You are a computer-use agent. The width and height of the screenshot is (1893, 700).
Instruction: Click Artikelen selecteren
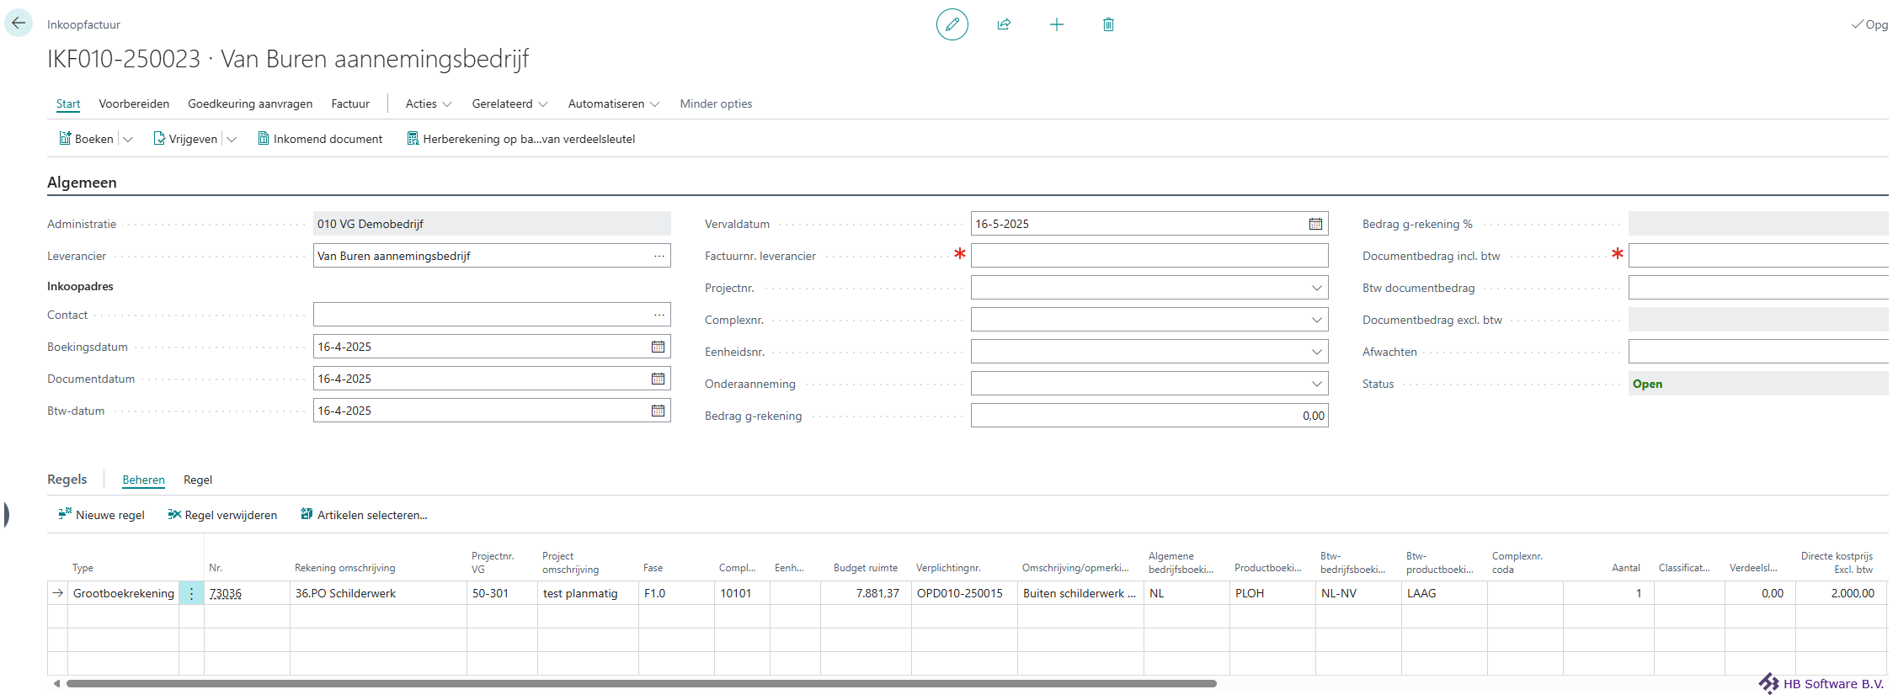click(x=364, y=515)
